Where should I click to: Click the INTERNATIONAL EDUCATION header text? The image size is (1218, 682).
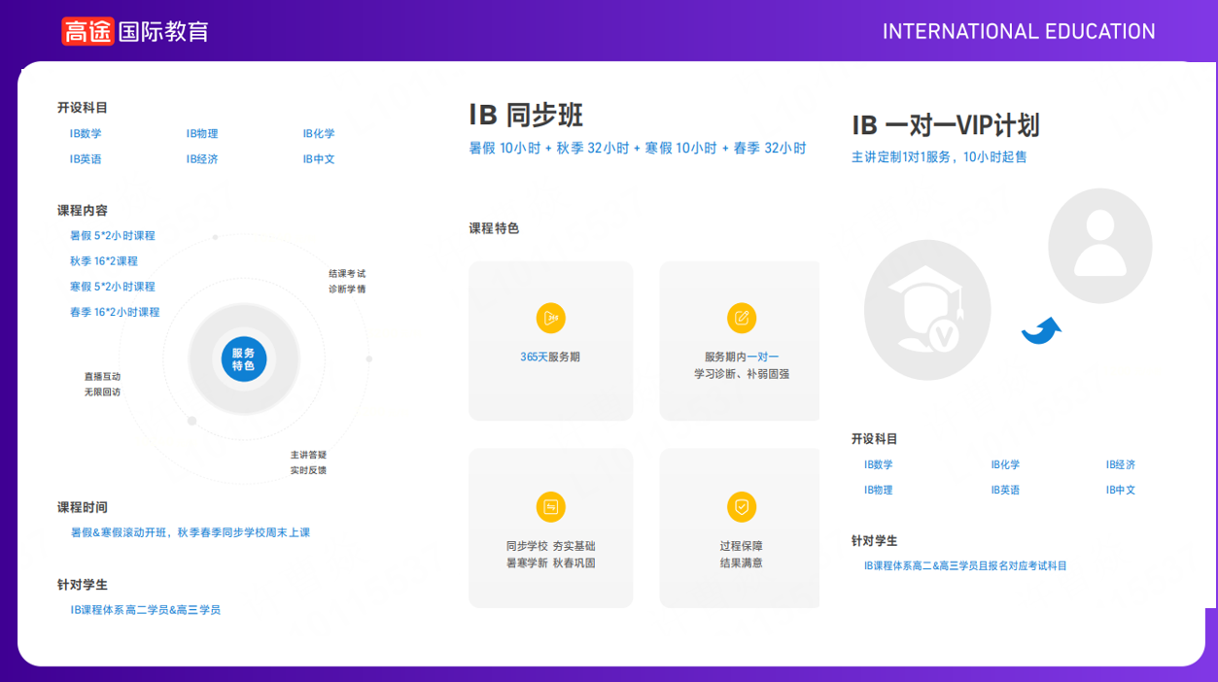point(1019,32)
